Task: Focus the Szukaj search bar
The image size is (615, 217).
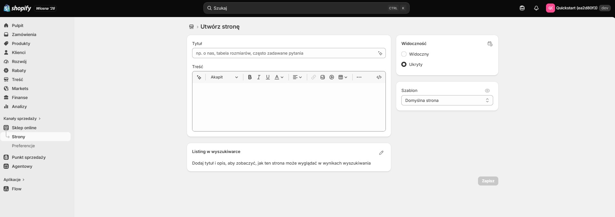Action: pyautogui.click(x=306, y=8)
